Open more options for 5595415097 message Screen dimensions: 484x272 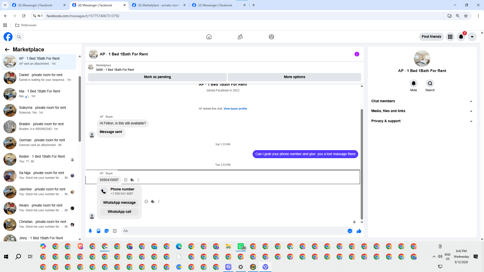pyautogui.click(x=138, y=180)
